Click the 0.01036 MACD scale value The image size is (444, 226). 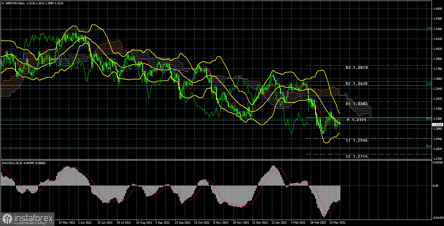click(438, 163)
